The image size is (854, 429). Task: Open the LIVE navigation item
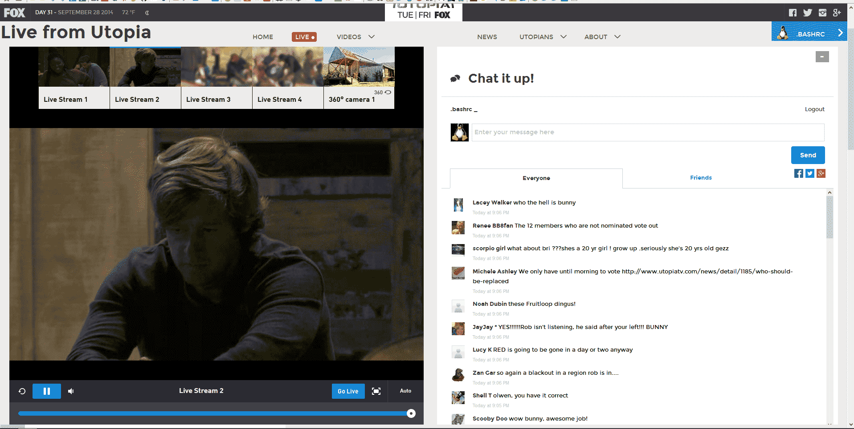(304, 37)
